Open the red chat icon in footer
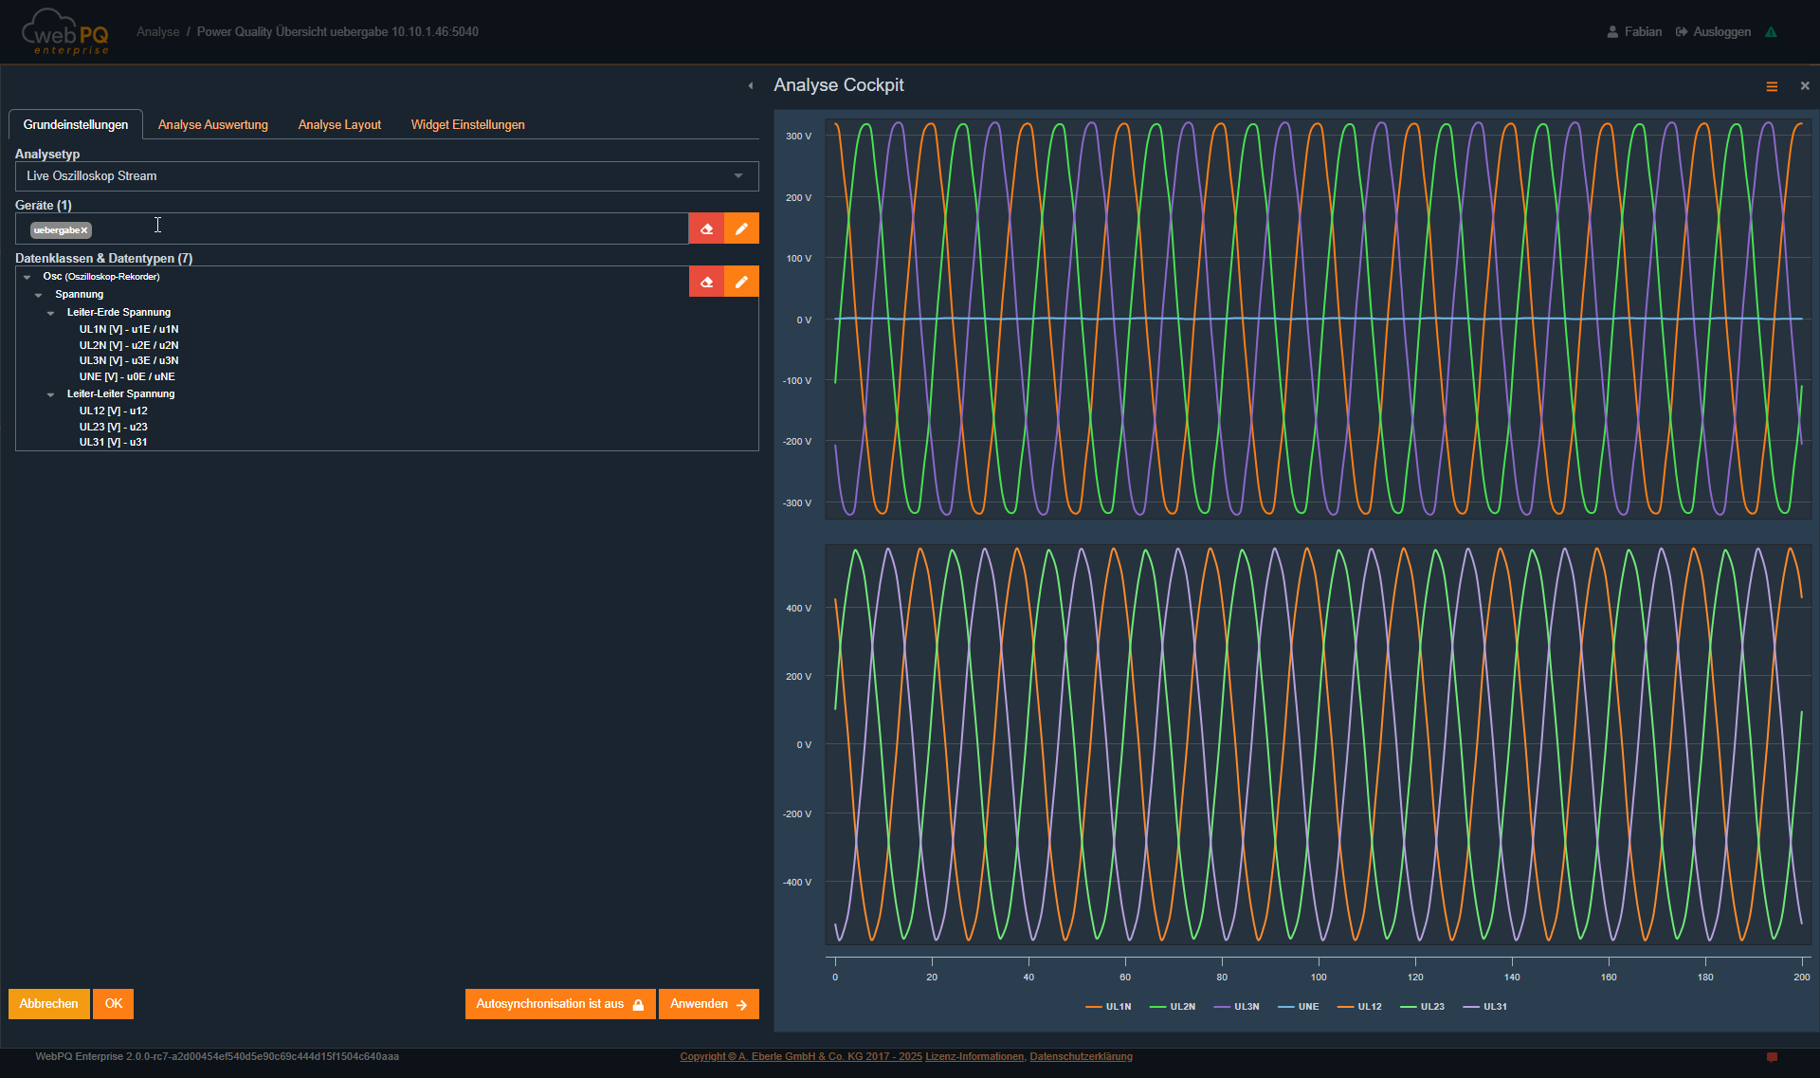Image resolution: width=1820 pixels, height=1078 pixels. coord(1771,1057)
